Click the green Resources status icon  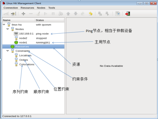click(x=12, y=46)
